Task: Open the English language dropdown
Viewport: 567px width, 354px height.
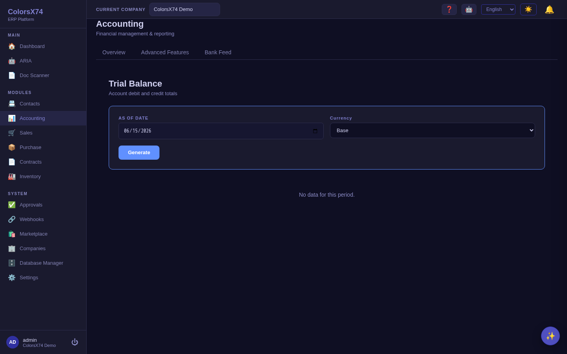Action: [498, 9]
